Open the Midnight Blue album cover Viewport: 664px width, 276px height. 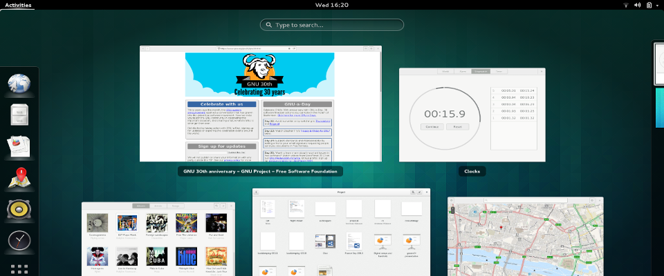[186, 256]
